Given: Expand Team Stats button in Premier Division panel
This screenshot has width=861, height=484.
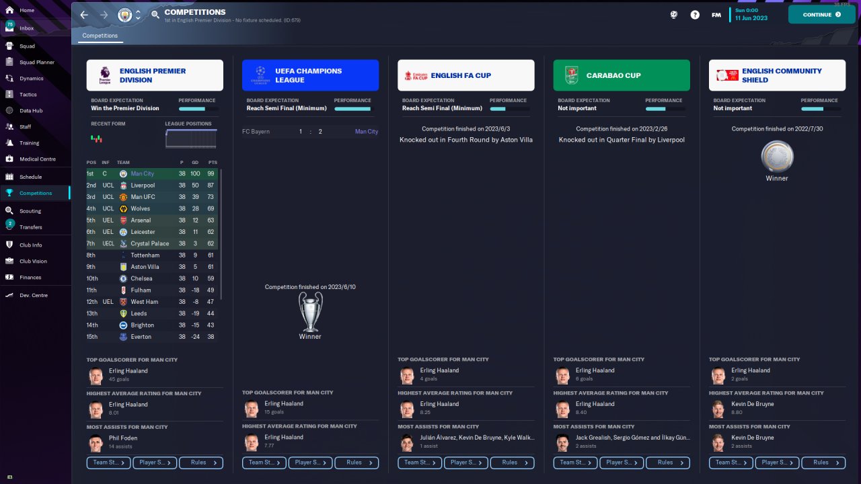Looking at the screenshot, I should [x=109, y=462].
